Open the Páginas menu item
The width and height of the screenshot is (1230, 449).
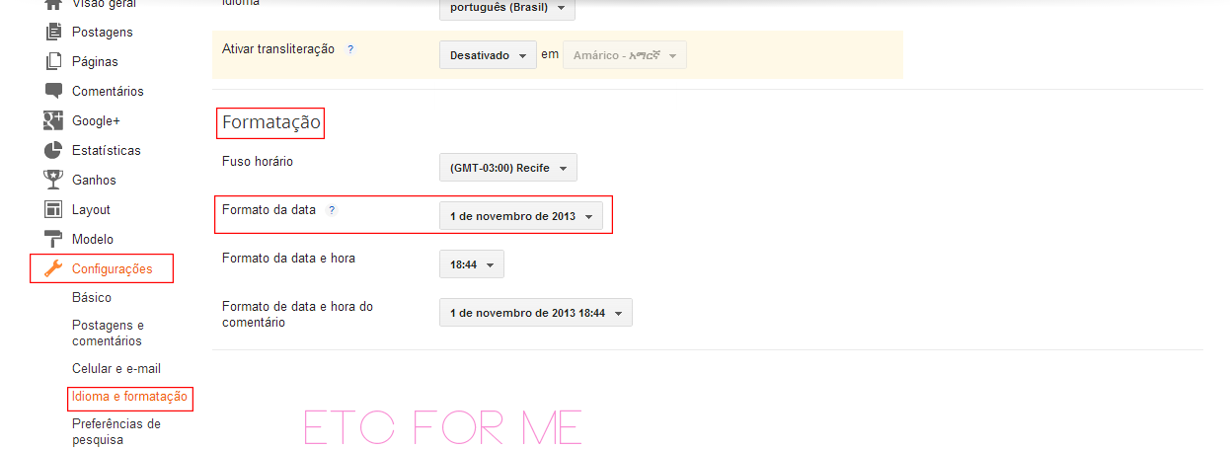[x=95, y=61]
